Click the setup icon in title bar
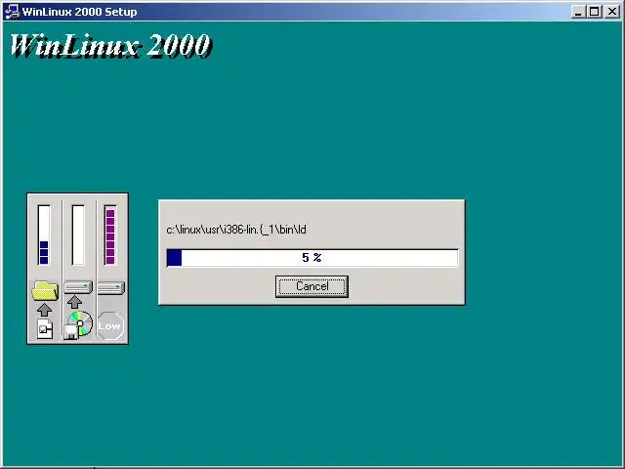This screenshot has height=469, width=625. [12, 12]
